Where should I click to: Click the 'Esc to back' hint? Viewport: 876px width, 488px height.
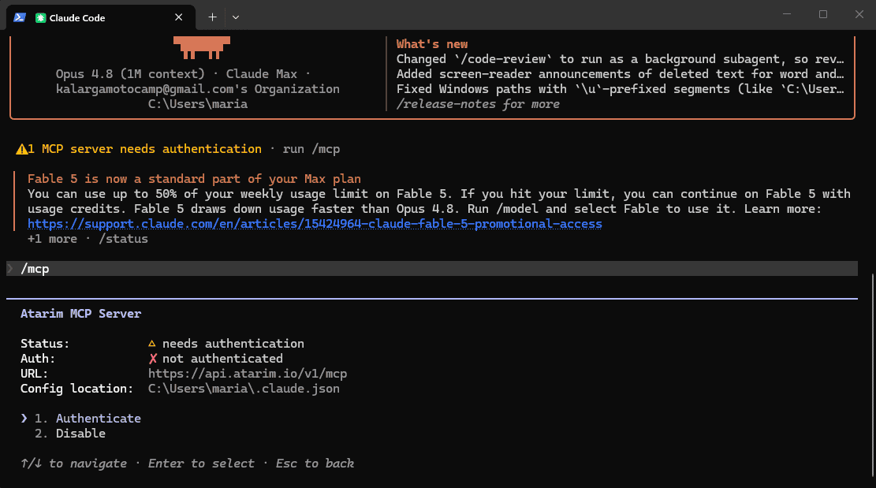pyautogui.click(x=315, y=464)
